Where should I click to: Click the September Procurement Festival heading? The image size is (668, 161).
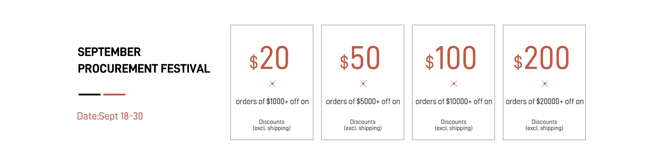(x=144, y=60)
